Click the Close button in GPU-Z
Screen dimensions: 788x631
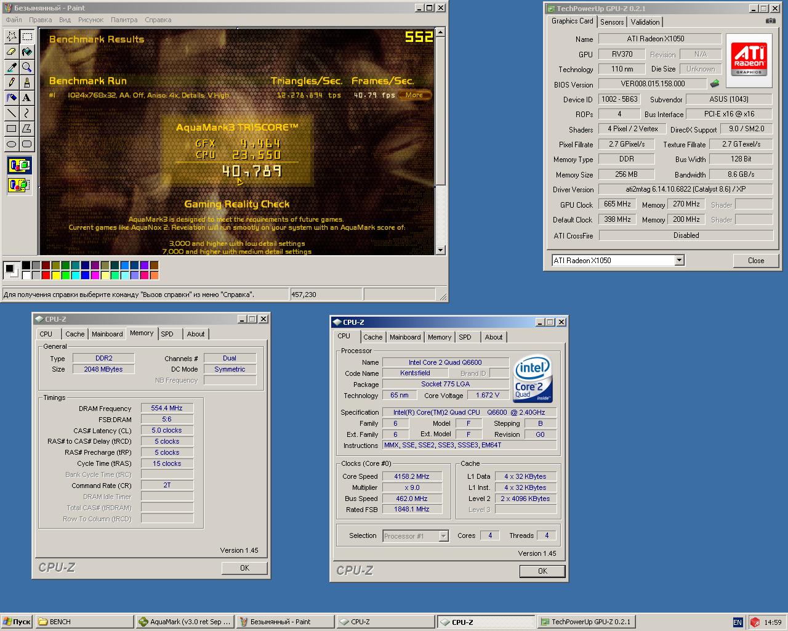(756, 261)
